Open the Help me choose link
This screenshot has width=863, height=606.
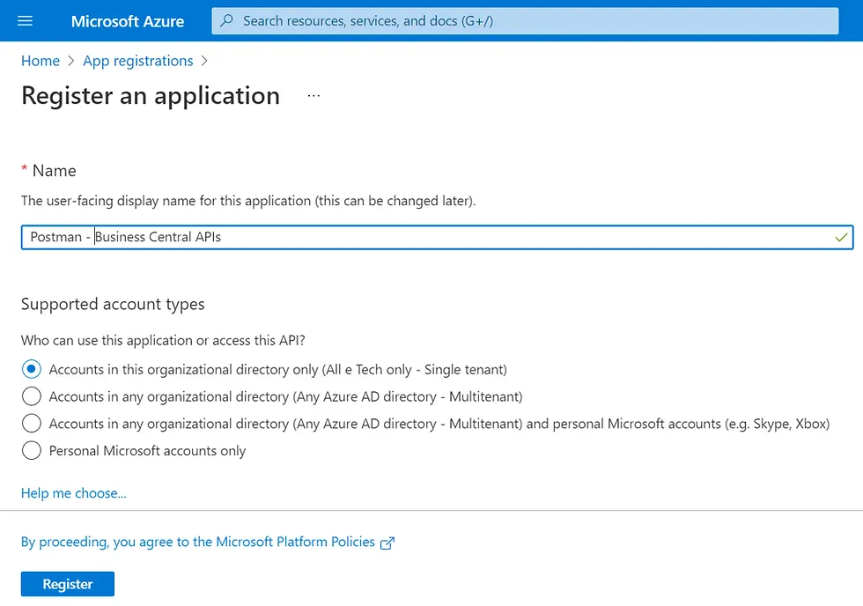pos(74,493)
